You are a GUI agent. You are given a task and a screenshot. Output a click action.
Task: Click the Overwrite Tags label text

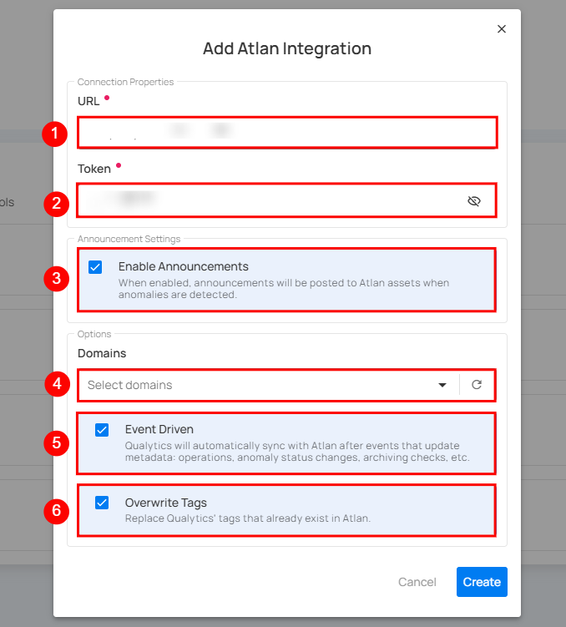coord(166,503)
